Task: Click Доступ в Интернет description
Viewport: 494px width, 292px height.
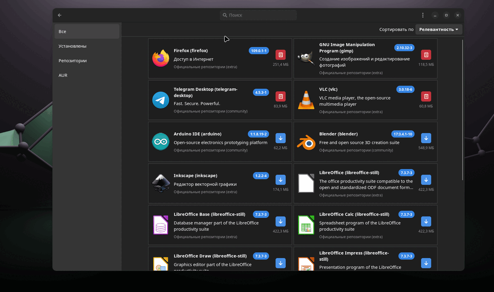Action: pos(193,59)
